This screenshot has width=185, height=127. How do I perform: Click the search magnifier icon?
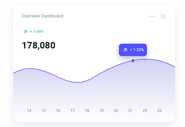[163, 16]
